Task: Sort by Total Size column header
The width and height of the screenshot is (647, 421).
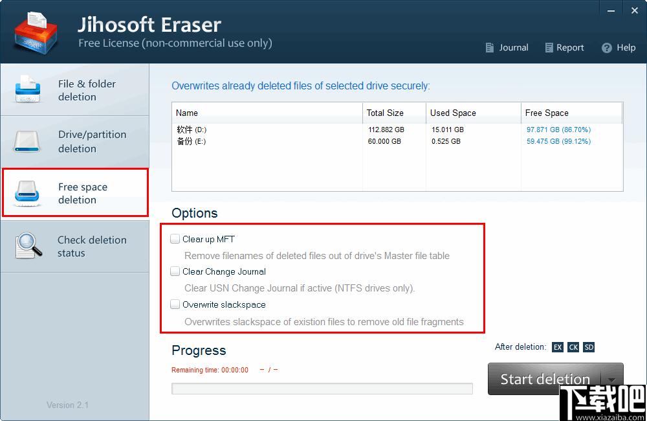Action: click(x=394, y=113)
